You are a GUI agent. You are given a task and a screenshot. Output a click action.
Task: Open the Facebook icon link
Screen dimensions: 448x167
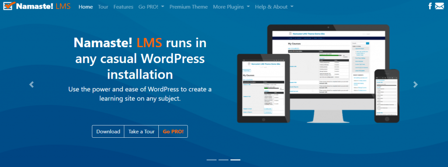[430, 6]
